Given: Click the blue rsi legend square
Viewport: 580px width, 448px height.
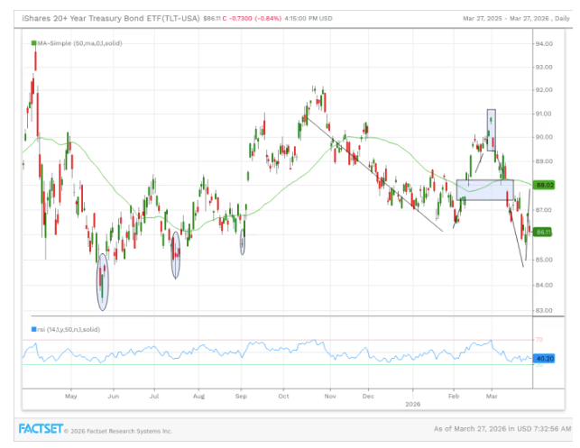Looking at the screenshot, I should 33,329.
